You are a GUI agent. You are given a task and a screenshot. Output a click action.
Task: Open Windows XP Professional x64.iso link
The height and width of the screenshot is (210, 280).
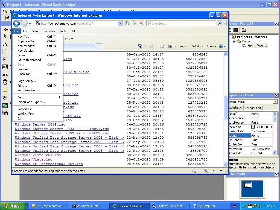(x=49, y=164)
